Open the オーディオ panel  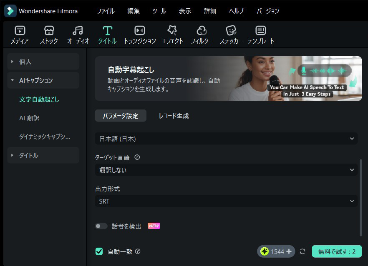pyautogui.click(x=77, y=34)
